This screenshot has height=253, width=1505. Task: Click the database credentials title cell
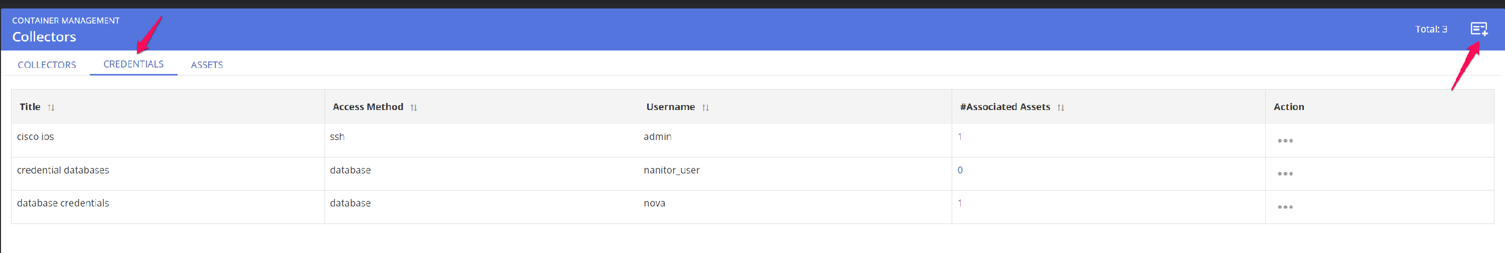pos(63,203)
